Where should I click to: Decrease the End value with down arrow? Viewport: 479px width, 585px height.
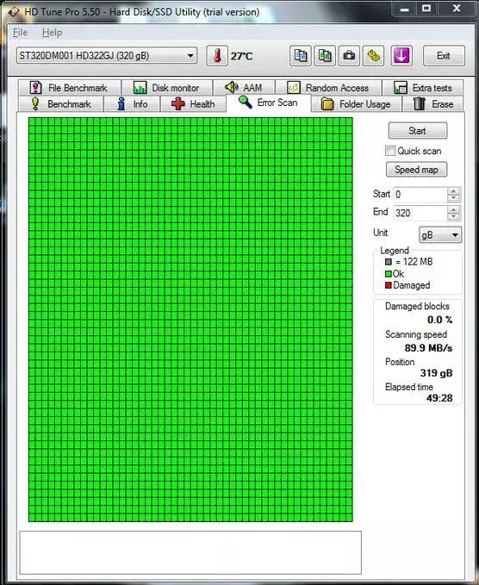(x=453, y=217)
